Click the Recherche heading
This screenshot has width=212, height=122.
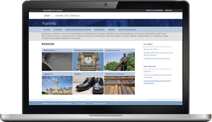click(x=48, y=44)
